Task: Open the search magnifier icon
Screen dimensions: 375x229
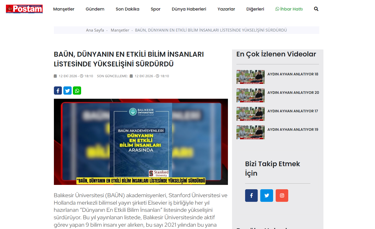Action: coord(316,9)
